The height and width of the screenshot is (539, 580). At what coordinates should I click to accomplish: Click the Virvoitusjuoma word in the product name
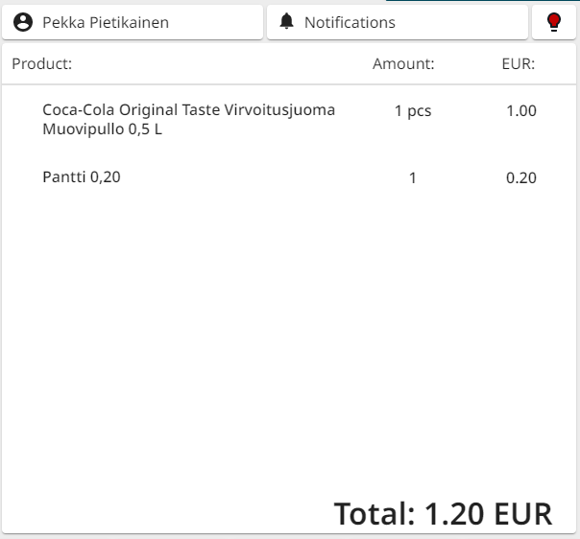279,110
